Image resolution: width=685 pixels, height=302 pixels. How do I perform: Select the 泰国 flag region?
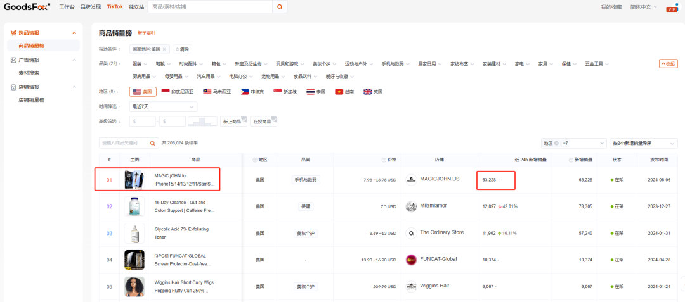pos(316,92)
